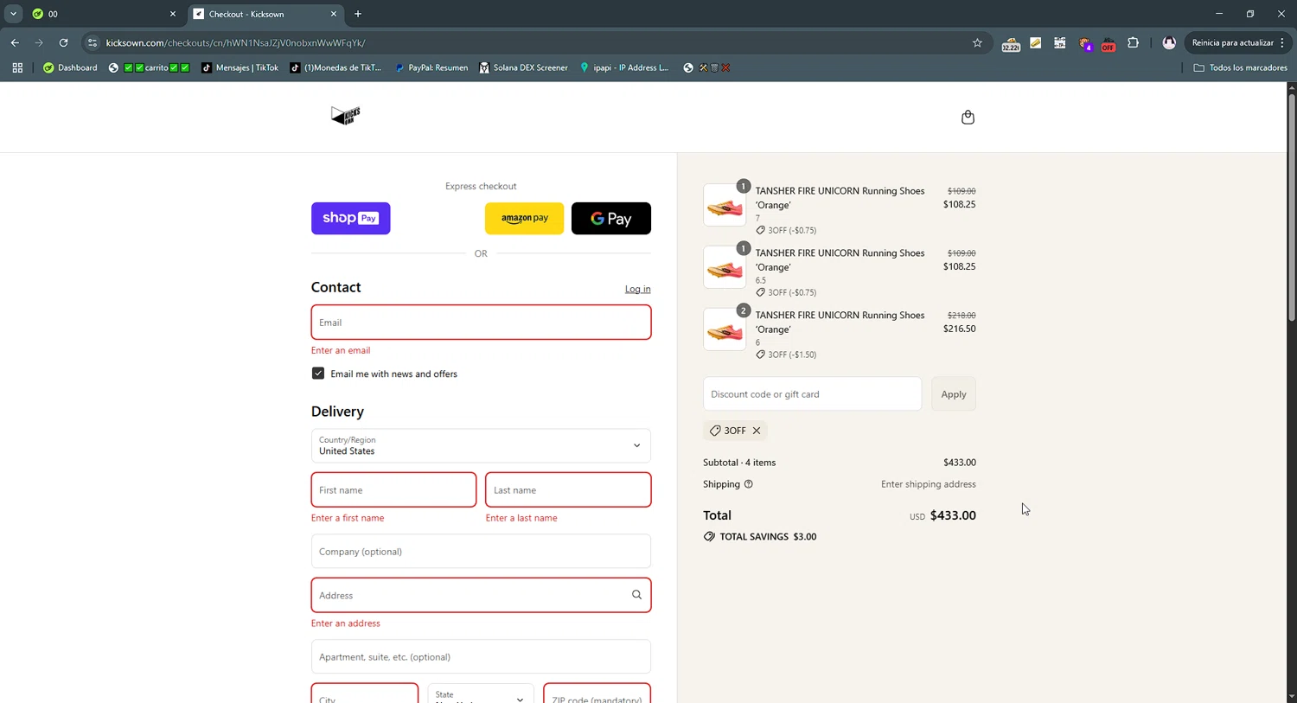1297x703 pixels.
Task: Open the globe bookmark with tools icons
Action: click(706, 67)
